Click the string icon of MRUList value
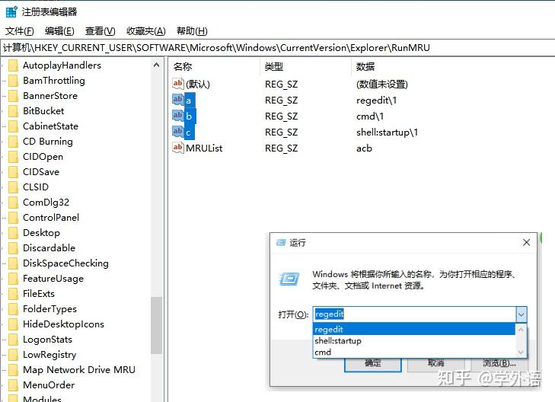Image resolution: width=555 pixels, height=402 pixels. click(x=177, y=147)
